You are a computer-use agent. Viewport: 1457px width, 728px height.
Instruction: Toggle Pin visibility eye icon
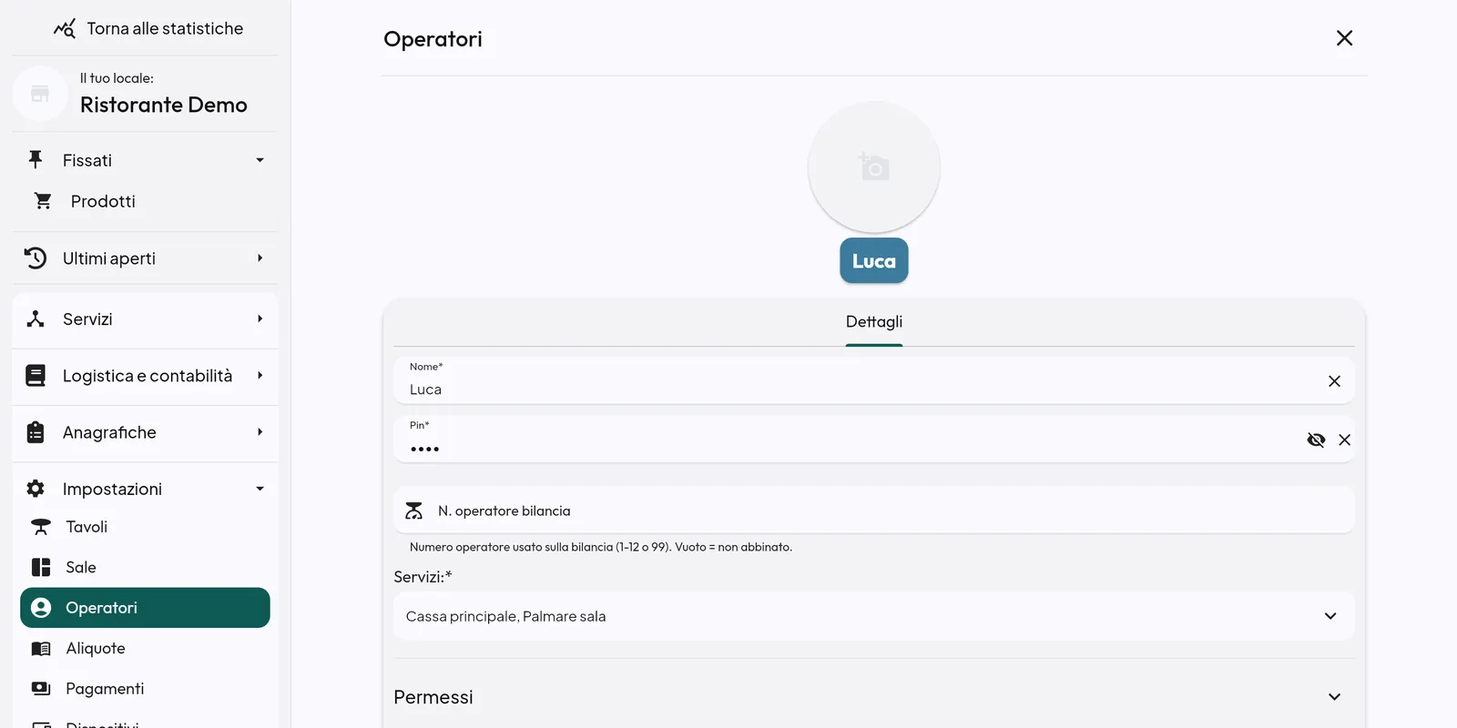point(1316,440)
